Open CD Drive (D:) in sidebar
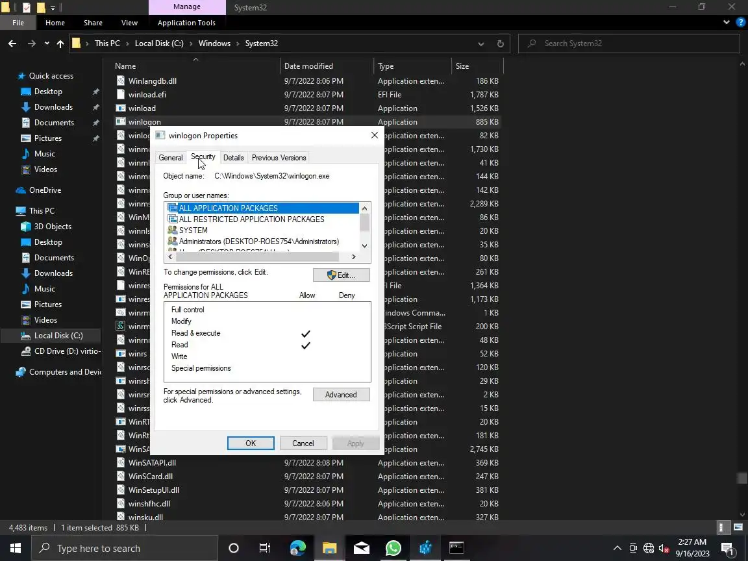The width and height of the screenshot is (748, 561). 60,351
